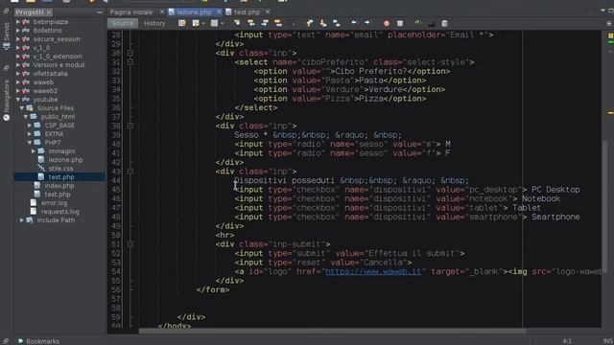Go to Previous Bookmark icon
The height and width of the screenshot is (345, 614).
[x=309, y=23]
